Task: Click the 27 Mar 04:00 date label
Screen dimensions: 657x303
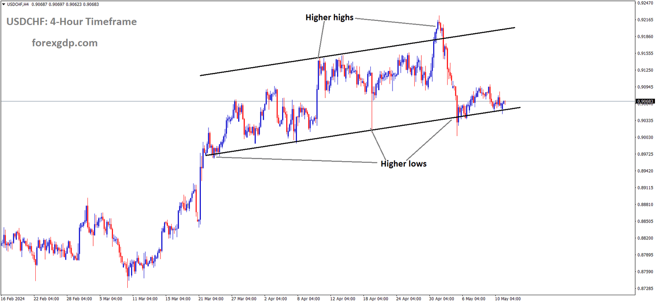Action: coord(244,299)
